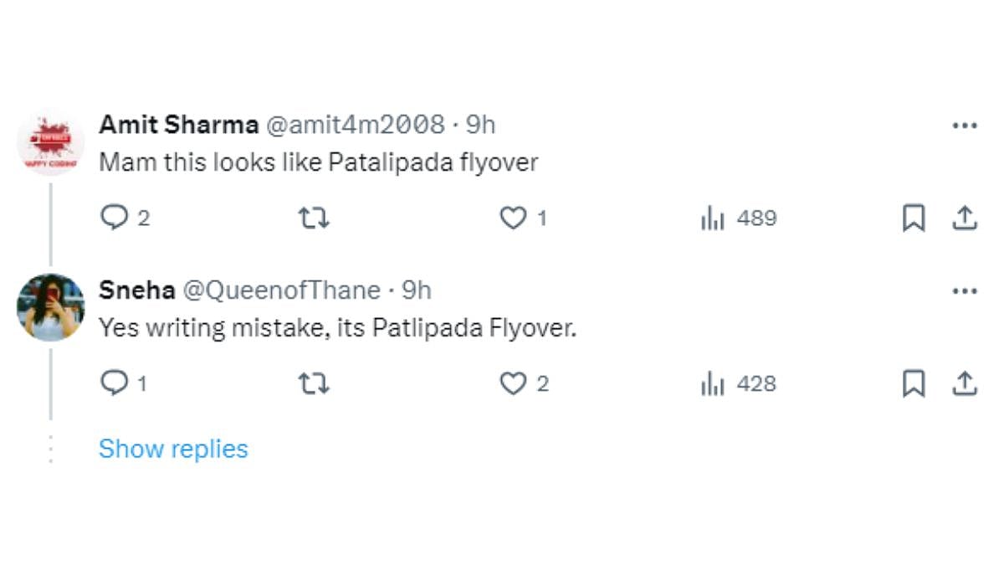This screenshot has height=565, width=1004.
Task: Share Amit Sharma's tweet
Action: 965,218
